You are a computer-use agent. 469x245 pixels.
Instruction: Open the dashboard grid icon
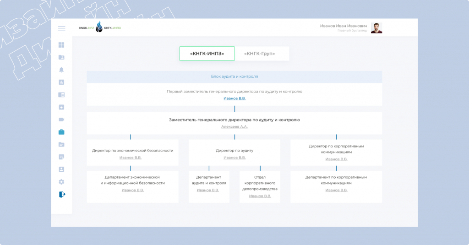point(61,45)
